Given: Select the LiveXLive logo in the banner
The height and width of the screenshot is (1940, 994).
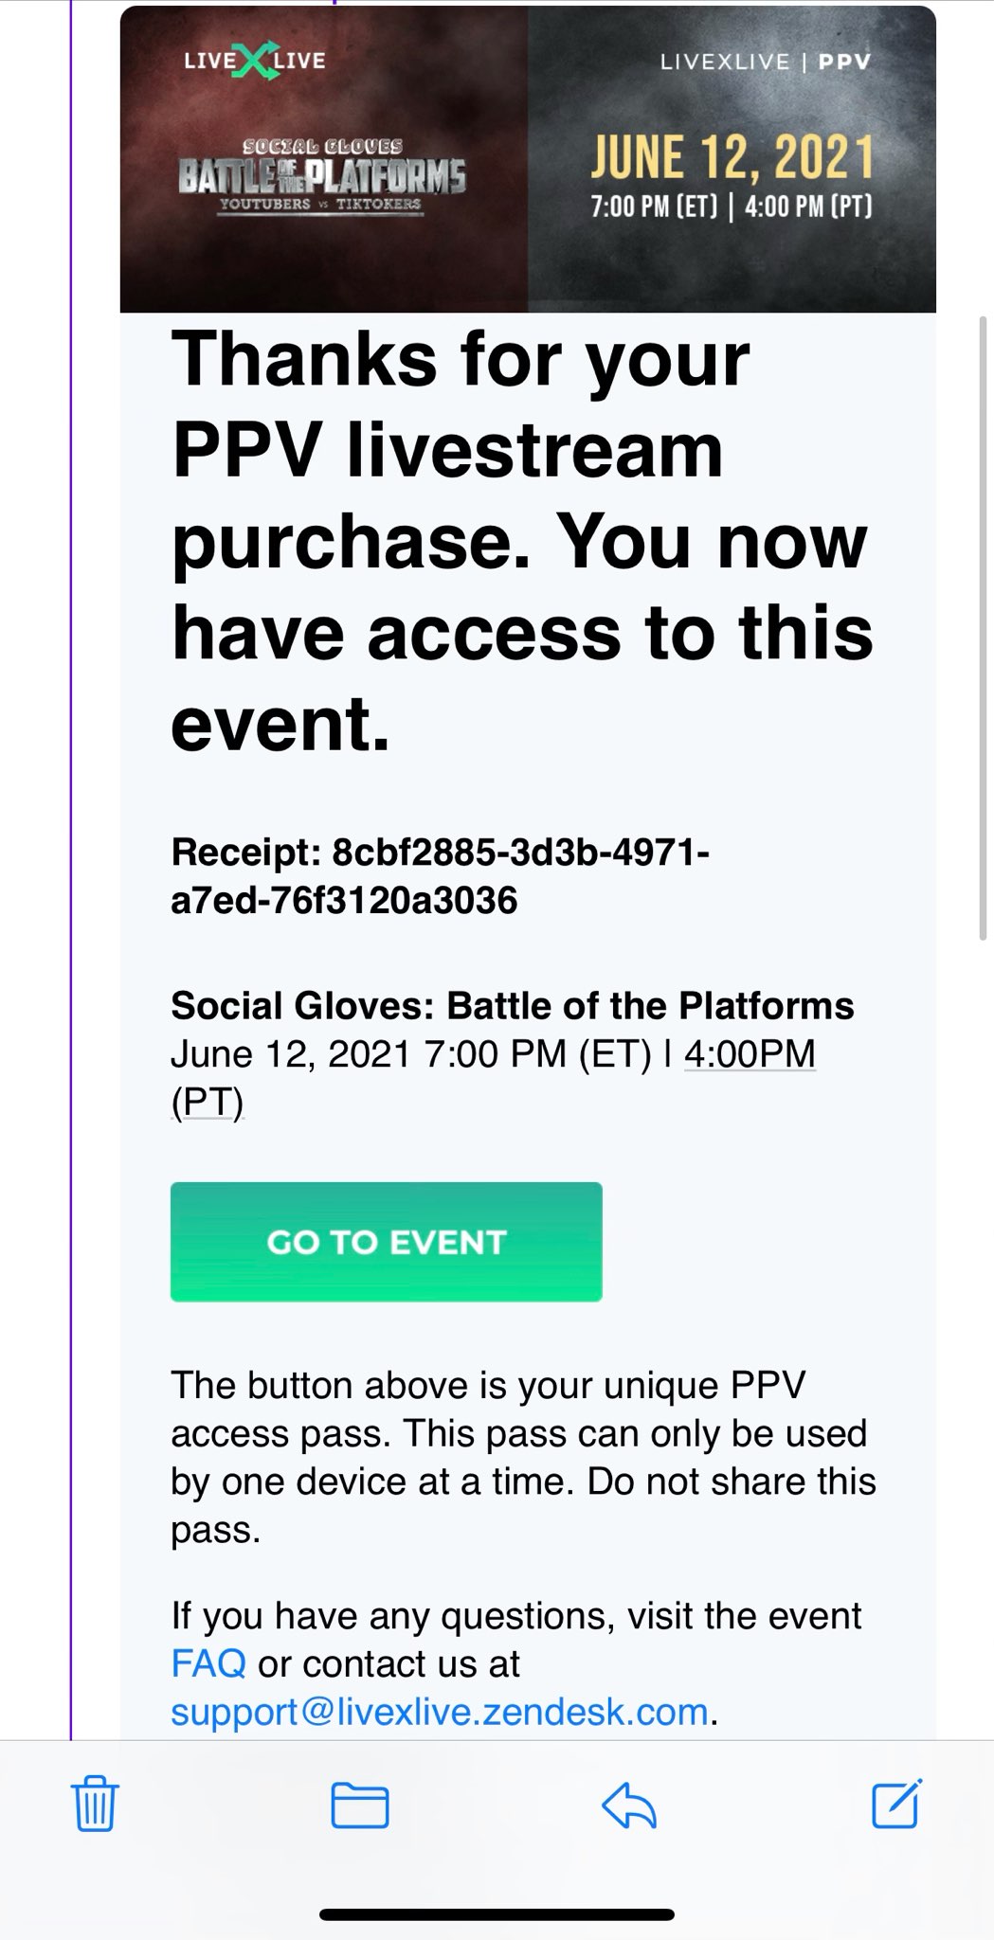Looking at the screenshot, I should click(254, 61).
